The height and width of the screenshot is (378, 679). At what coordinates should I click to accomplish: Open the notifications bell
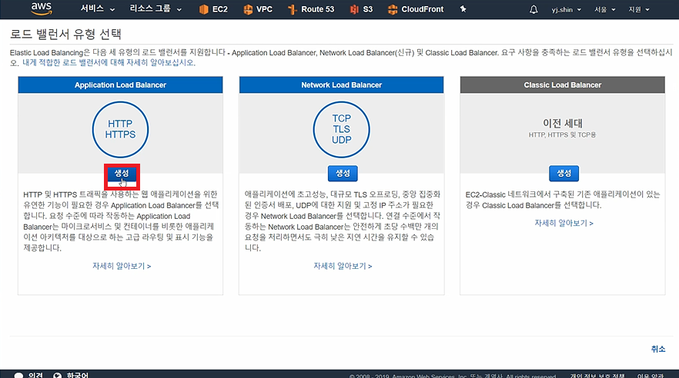[533, 9]
